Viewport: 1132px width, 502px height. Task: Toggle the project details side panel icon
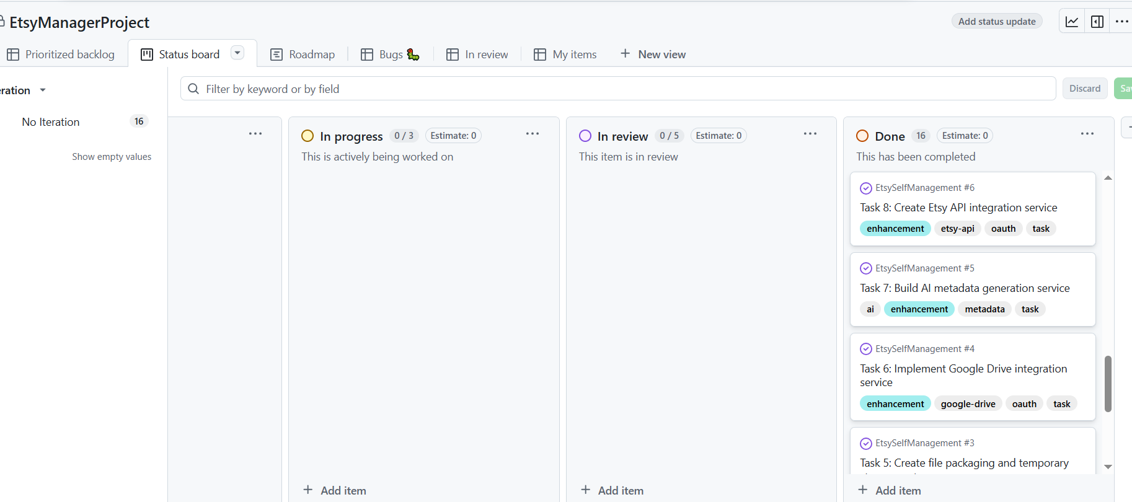click(x=1097, y=22)
